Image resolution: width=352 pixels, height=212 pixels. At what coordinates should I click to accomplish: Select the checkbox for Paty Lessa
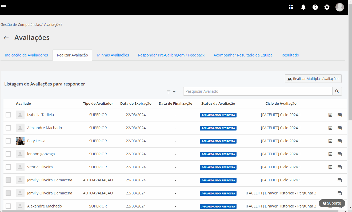click(8, 141)
